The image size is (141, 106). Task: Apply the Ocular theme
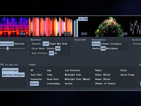pos(68,84)
